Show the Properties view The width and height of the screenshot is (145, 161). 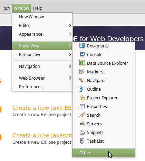tap(104, 106)
